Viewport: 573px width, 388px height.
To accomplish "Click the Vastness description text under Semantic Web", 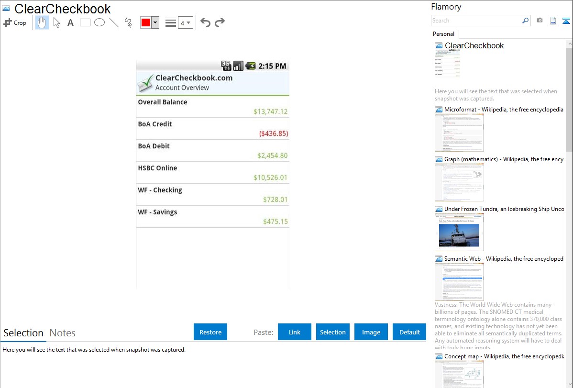I will coord(498,326).
